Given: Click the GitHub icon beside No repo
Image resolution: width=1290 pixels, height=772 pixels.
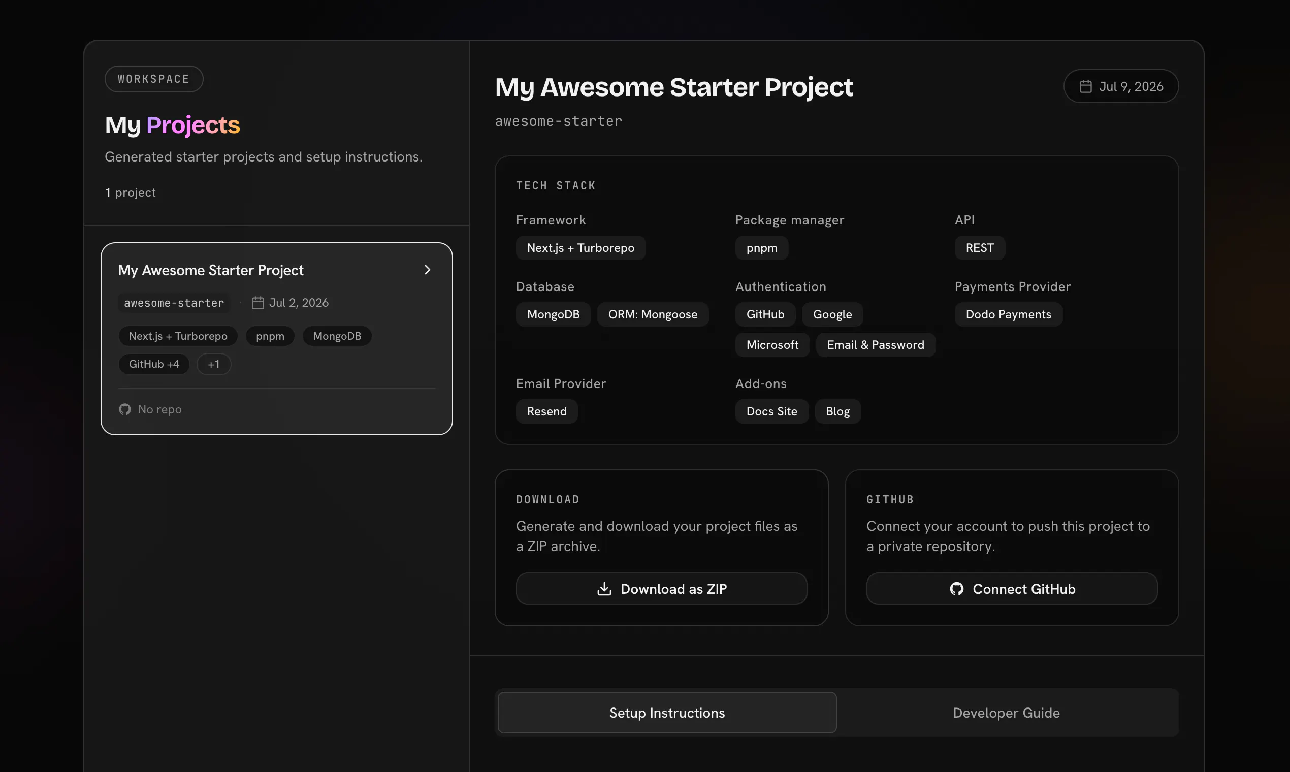Looking at the screenshot, I should (125, 409).
